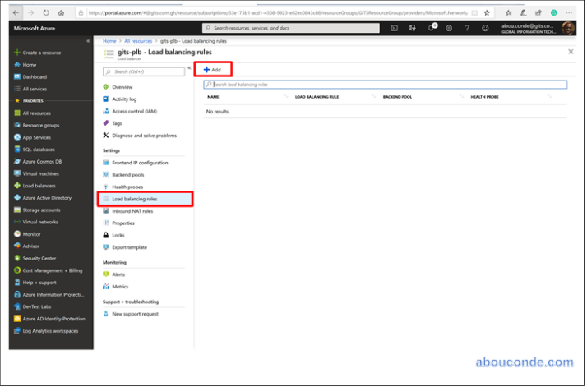Open Azure Cosmos DB from the sidebar
This screenshot has height=387, width=587.
tap(41, 161)
